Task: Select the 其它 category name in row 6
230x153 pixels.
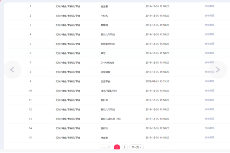Action: (103, 53)
